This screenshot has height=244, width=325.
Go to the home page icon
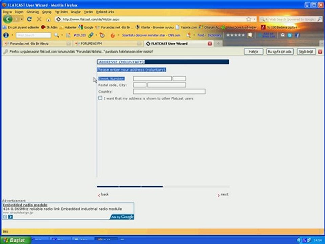click(x=48, y=20)
